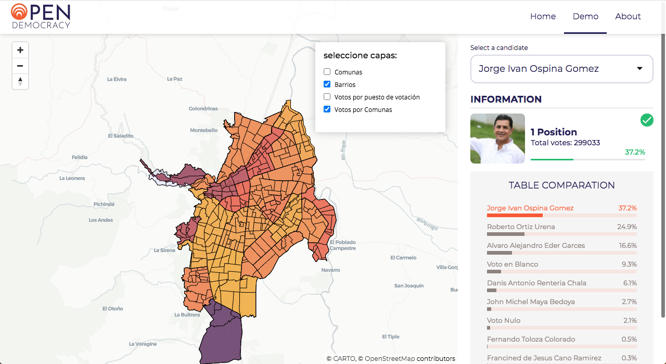The width and height of the screenshot is (666, 364).
Task: Select Francined de Jesus Cano Ramirez
Action: (x=562, y=359)
